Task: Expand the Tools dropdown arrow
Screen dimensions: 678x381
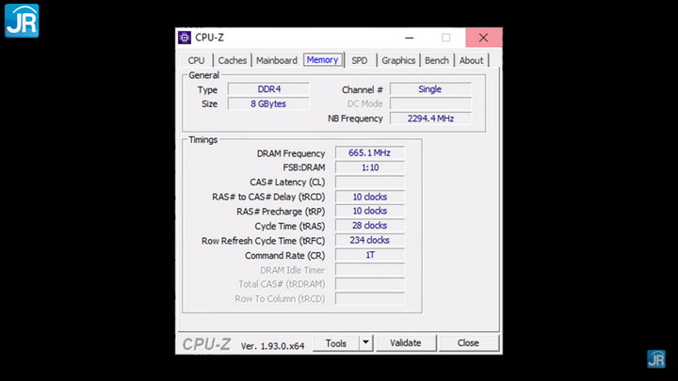Action: pyautogui.click(x=366, y=343)
